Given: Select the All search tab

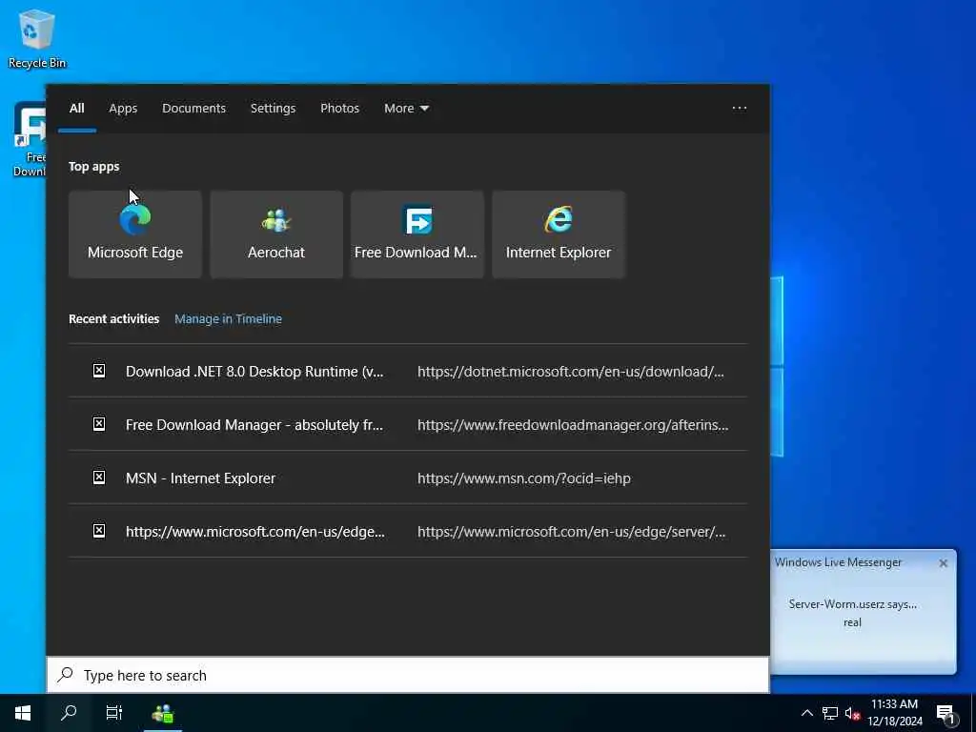Looking at the screenshot, I should [77, 109].
